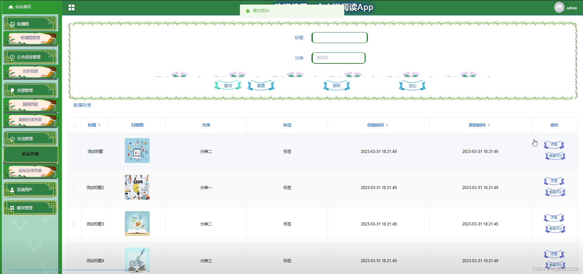The image size is (583, 274).
Task: Sort by 标题 column arrows
Action: [99, 125]
